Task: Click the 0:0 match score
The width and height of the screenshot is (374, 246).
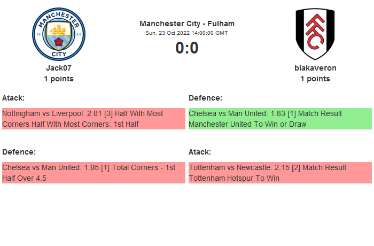Action: point(187,48)
